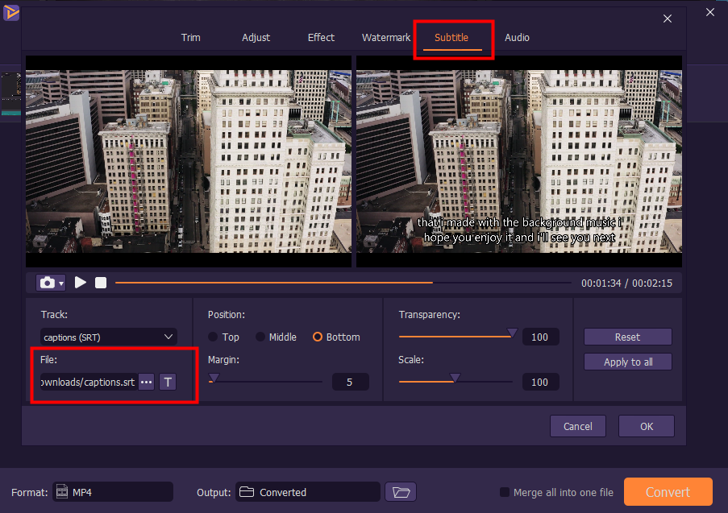Image resolution: width=728 pixels, height=513 pixels.
Task: Open subtitle text style T icon
Action: point(168,382)
